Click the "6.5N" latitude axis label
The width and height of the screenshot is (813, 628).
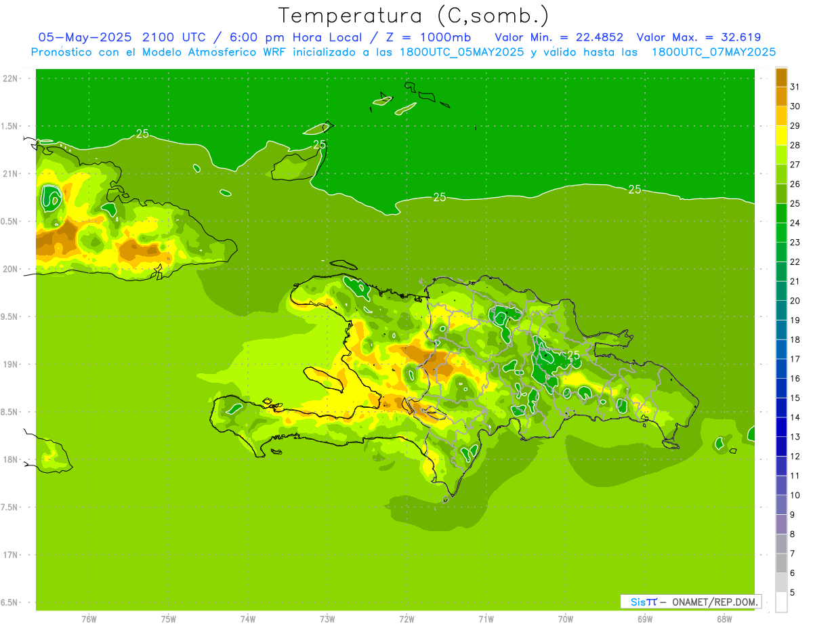coord(10,603)
